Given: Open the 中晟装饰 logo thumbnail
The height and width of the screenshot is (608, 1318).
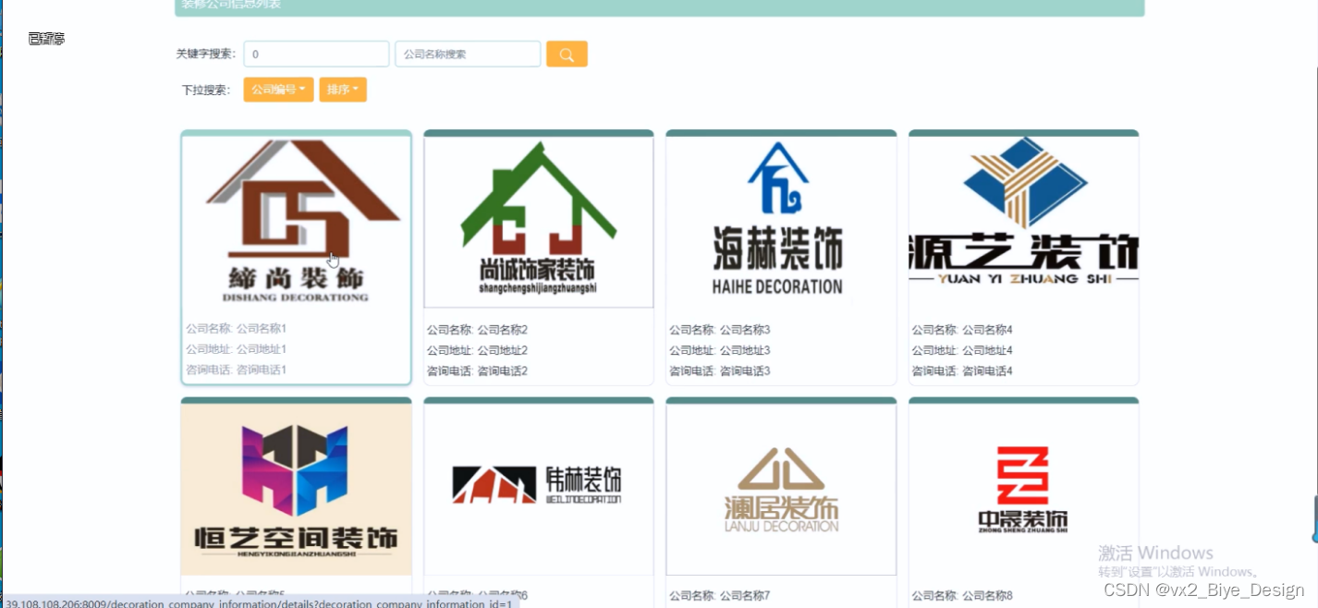Looking at the screenshot, I should click(1024, 490).
